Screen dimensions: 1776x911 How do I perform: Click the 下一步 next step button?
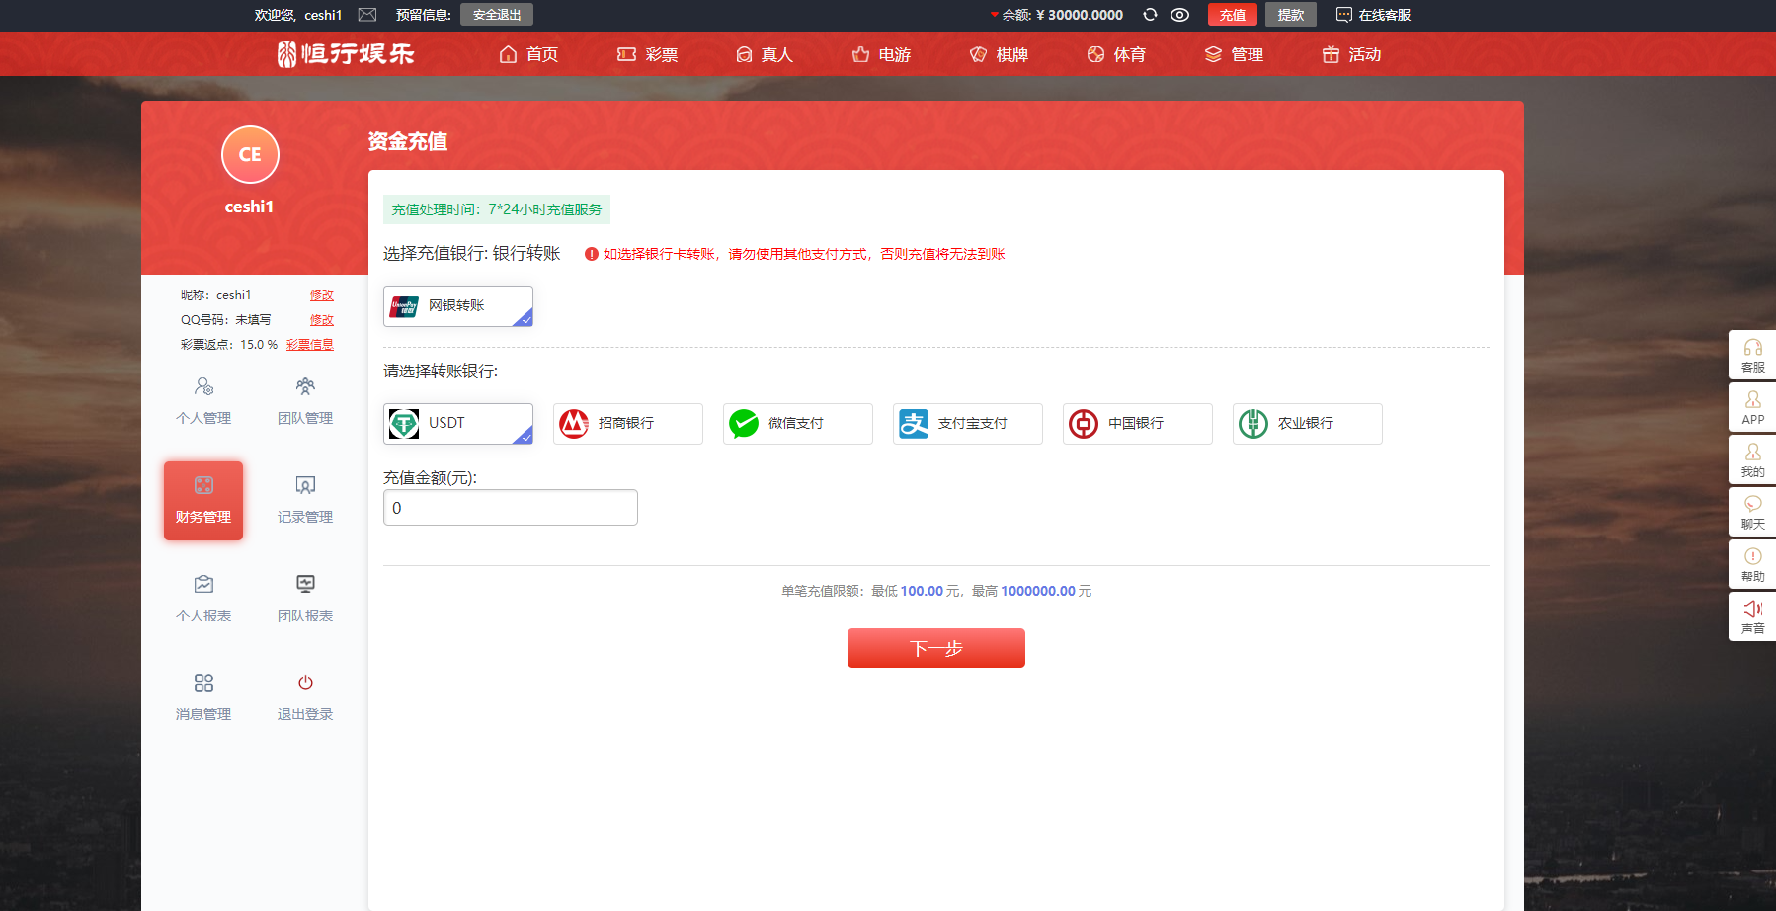[x=935, y=648]
